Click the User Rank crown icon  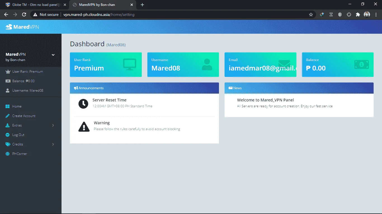pos(8,72)
